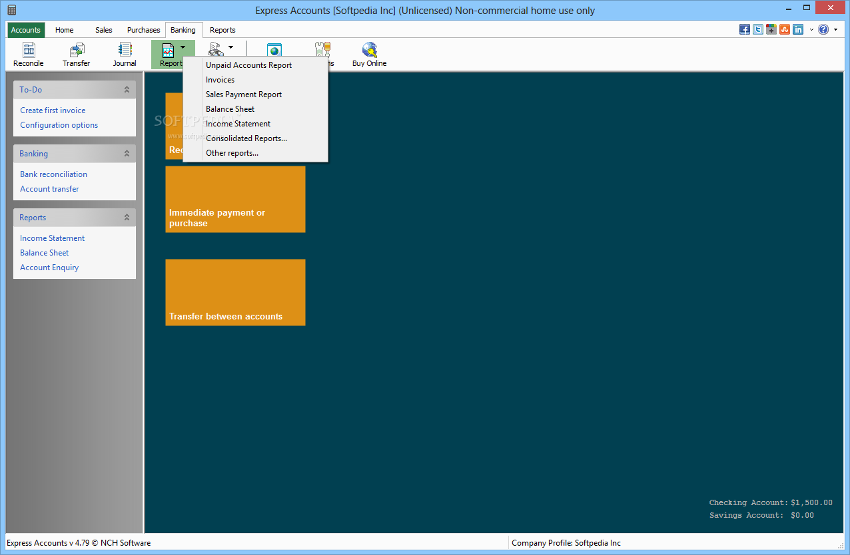Click the Create first invoice link
Image resolution: width=850 pixels, height=555 pixels.
pyautogui.click(x=53, y=110)
